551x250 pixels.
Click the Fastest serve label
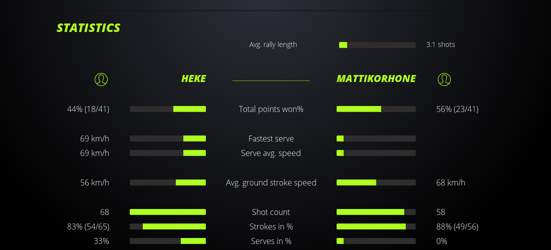point(271,138)
